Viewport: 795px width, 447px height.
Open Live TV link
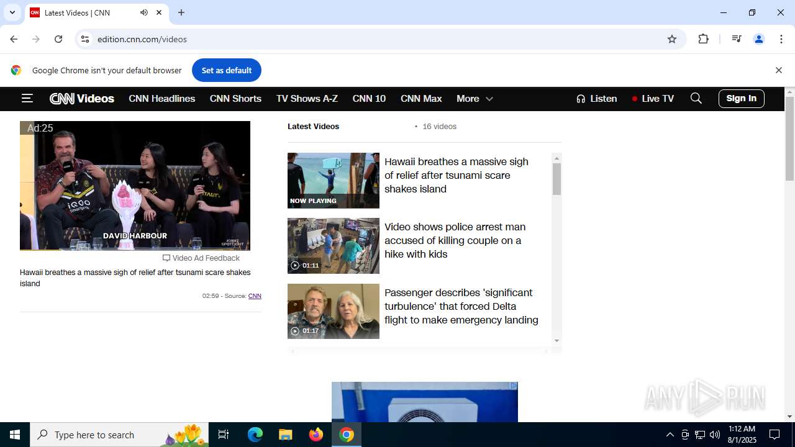(653, 99)
